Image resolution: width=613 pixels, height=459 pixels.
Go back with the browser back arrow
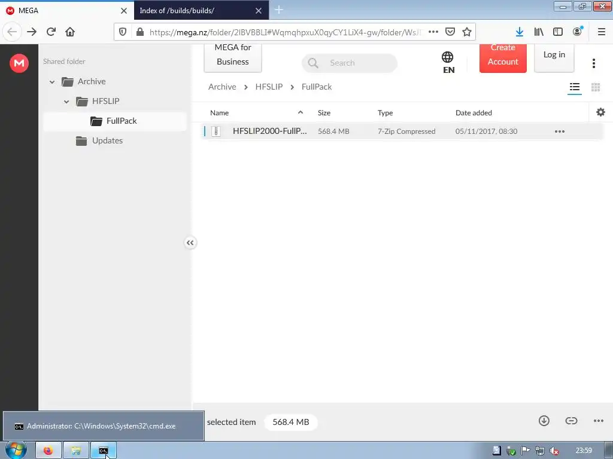[12, 32]
